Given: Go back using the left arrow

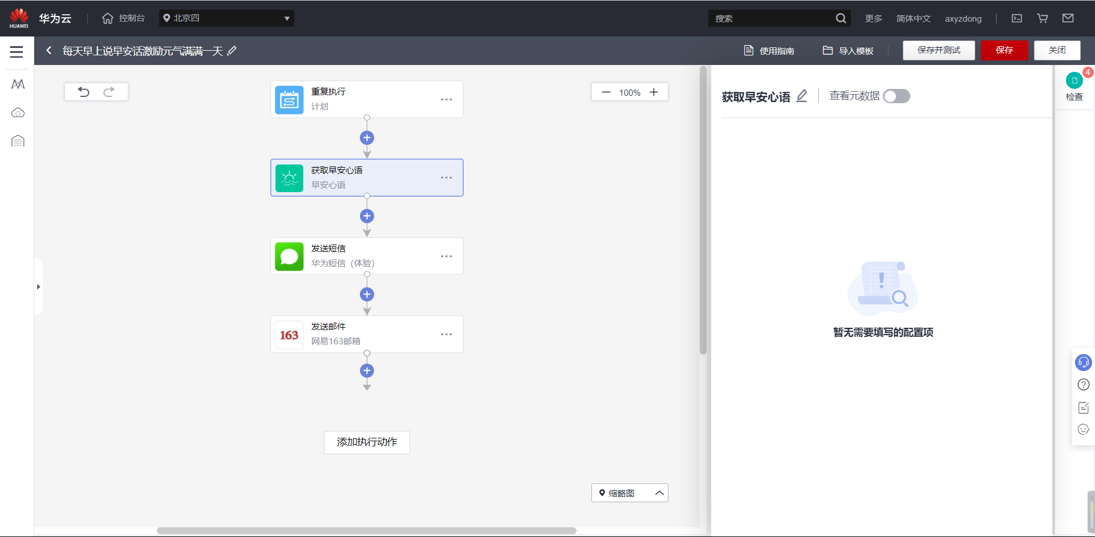Looking at the screenshot, I should point(49,51).
